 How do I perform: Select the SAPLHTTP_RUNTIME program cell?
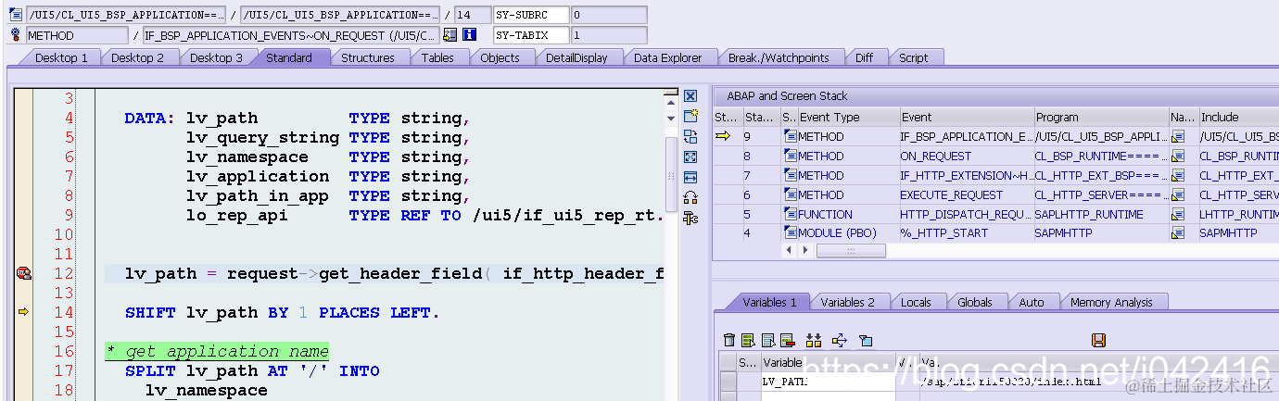point(1101,214)
